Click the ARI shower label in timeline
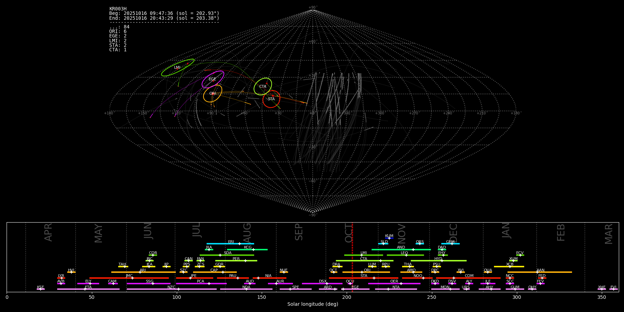 tap(143, 270)
